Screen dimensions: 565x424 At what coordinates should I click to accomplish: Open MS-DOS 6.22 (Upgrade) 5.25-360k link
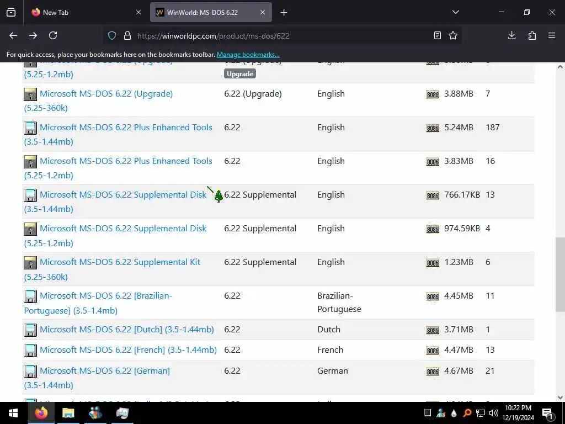pyautogui.click(x=106, y=94)
